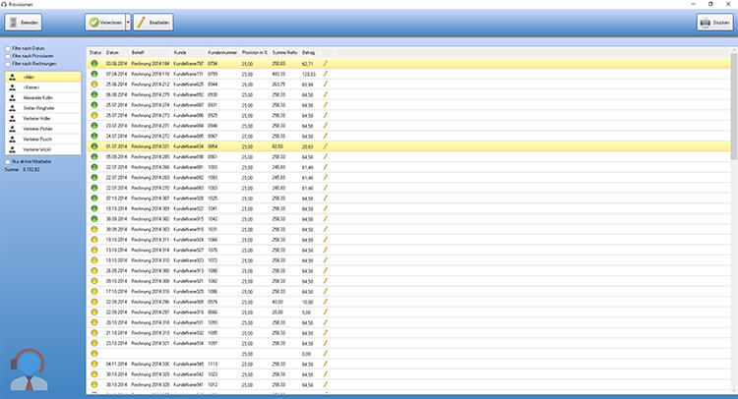This screenshot has width=738, height=399.
Task: Click green status icon of Rechnung 2014 118
Action: tap(94, 74)
